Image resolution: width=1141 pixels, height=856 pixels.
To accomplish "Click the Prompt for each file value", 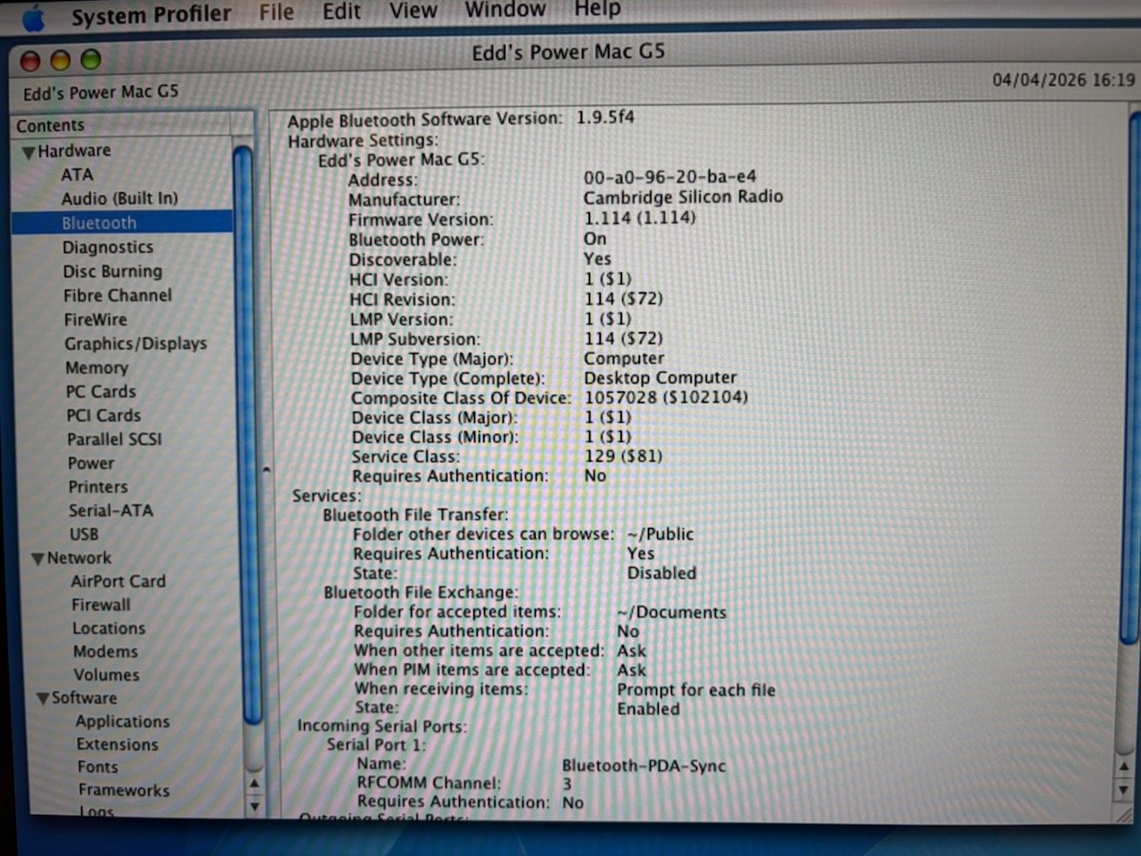I will click(696, 690).
